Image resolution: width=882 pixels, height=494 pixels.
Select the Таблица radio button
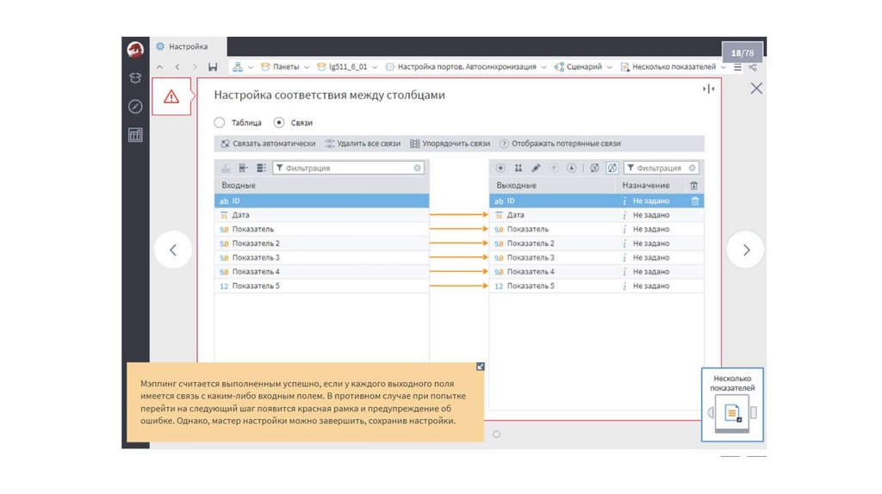tap(220, 123)
